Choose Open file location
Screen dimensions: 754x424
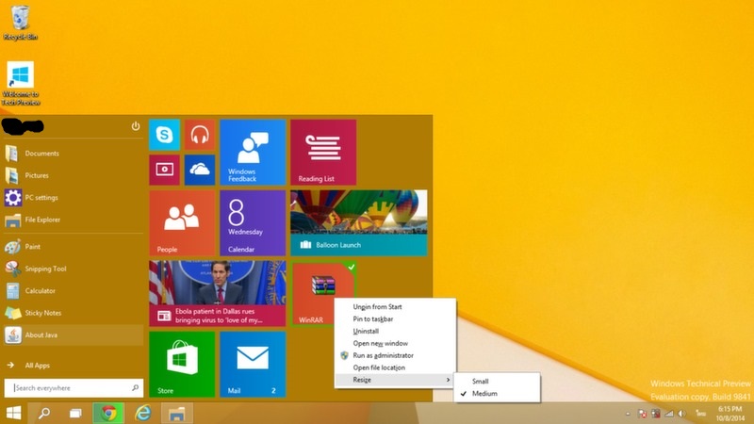click(395, 367)
